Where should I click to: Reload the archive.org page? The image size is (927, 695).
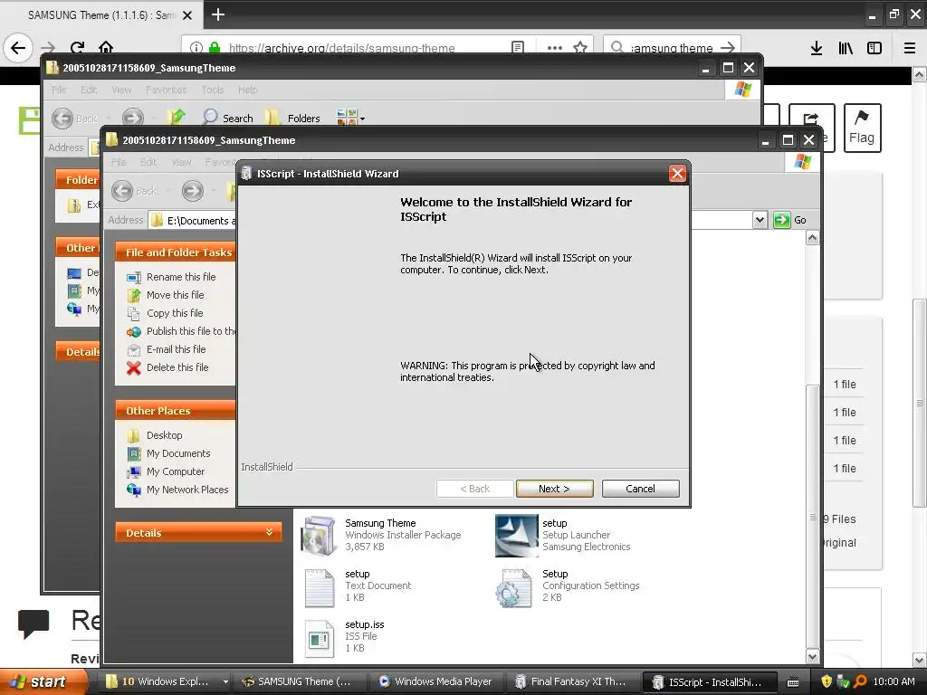click(x=77, y=48)
